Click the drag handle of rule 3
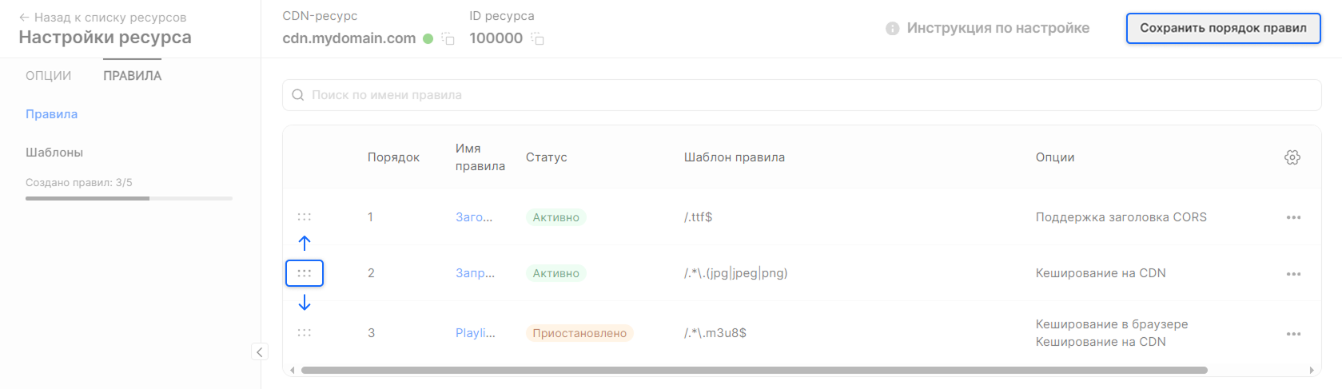Image resolution: width=1342 pixels, height=389 pixels. click(x=305, y=332)
